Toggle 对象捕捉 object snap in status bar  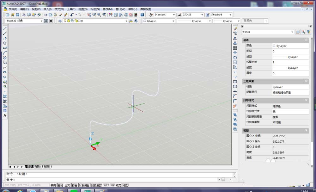point(84,185)
